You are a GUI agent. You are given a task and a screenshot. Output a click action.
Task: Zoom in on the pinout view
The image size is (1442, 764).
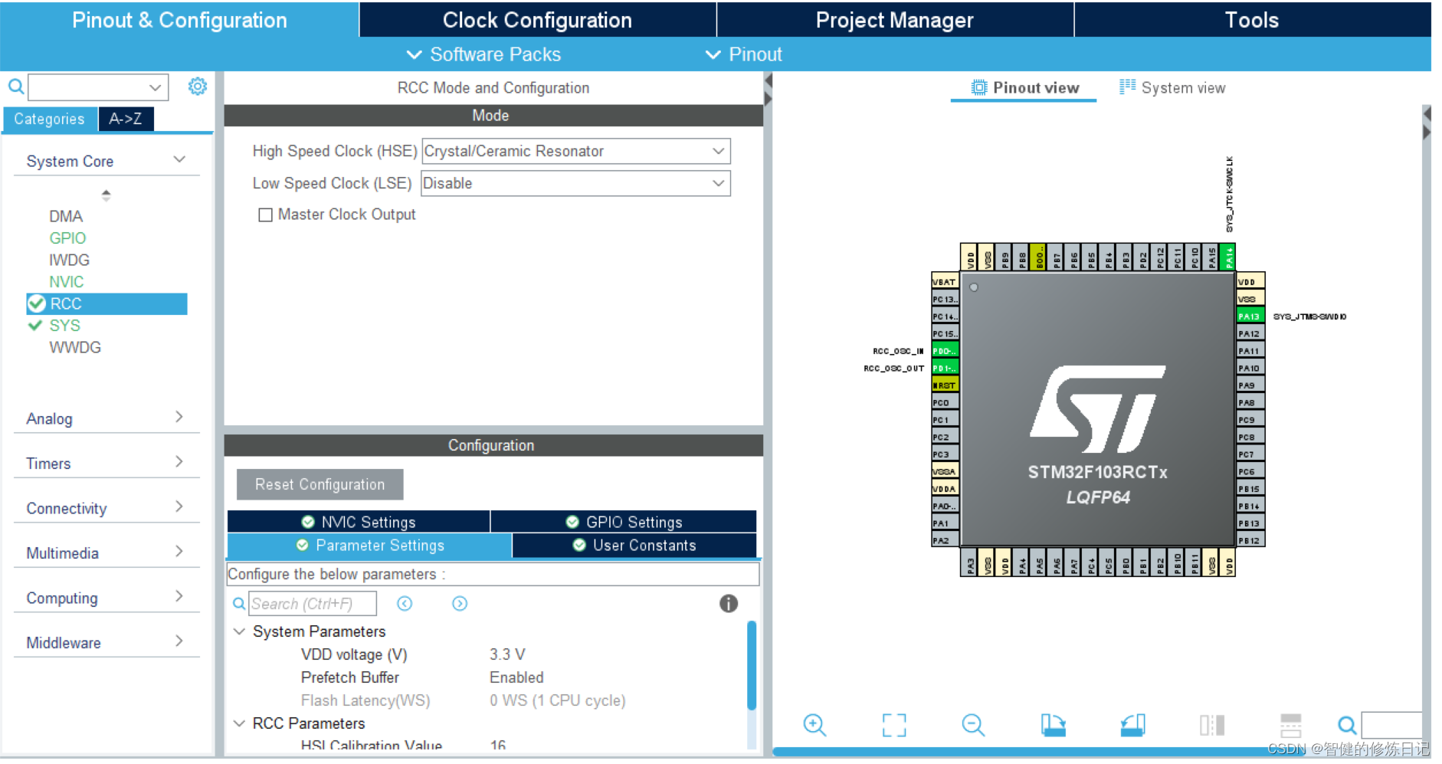(x=814, y=725)
